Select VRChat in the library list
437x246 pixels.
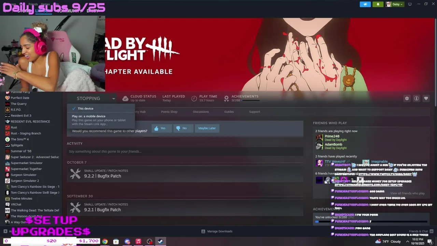[16, 204]
